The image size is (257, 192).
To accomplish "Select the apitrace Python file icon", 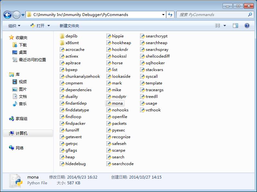I will 62,63.
